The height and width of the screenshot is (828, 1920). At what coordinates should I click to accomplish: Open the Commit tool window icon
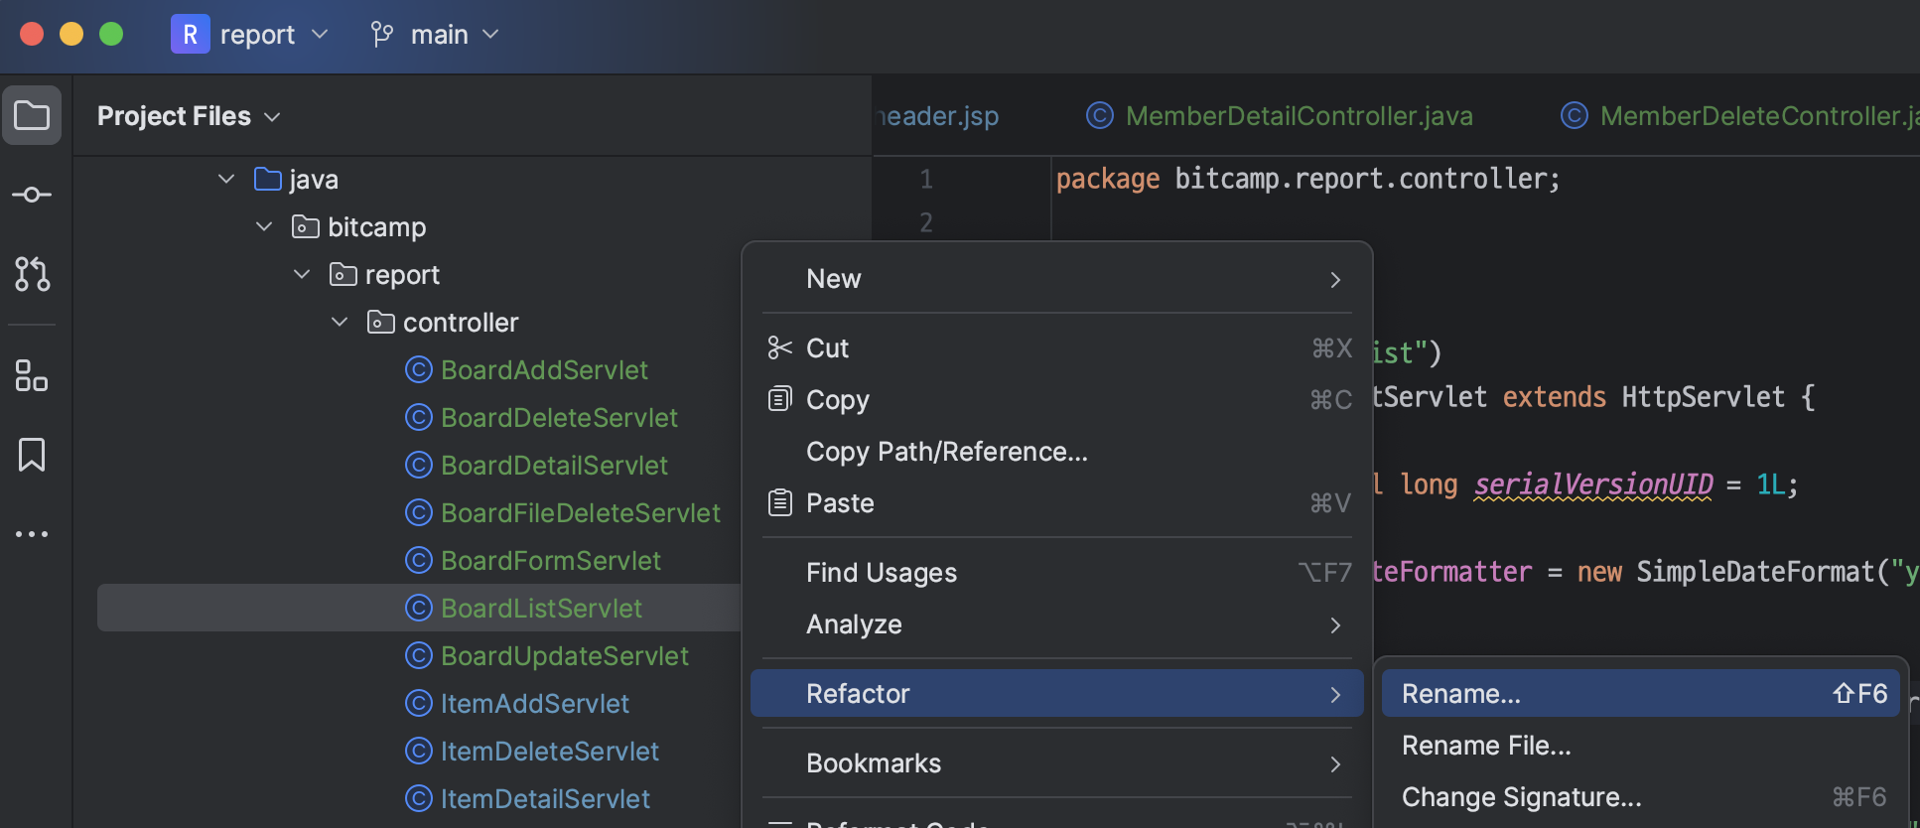pos(32,195)
